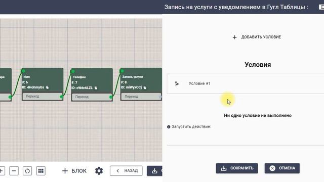Click the zoom out minus icon
324x182 pixels.
pos(14,171)
